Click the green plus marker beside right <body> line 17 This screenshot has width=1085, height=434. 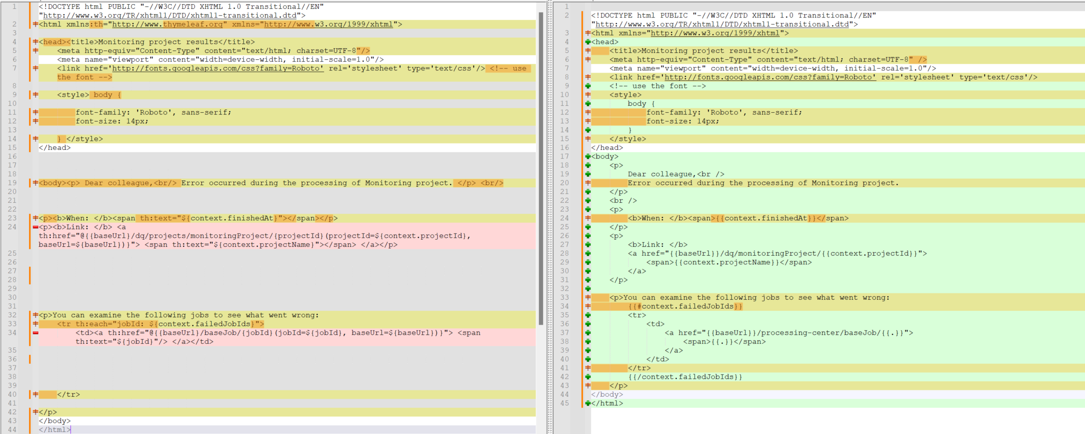point(588,156)
